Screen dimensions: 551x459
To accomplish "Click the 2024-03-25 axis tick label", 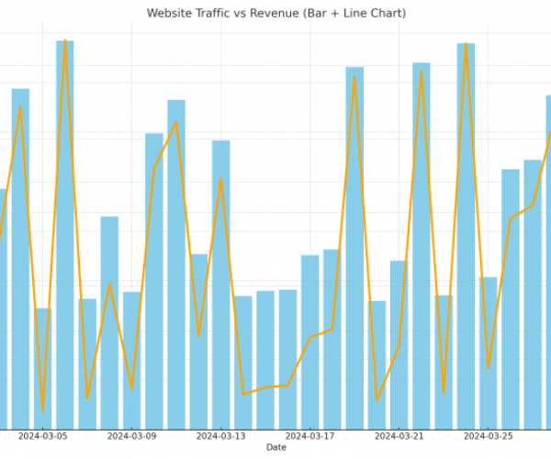I will pyautogui.click(x=489, y=436).
